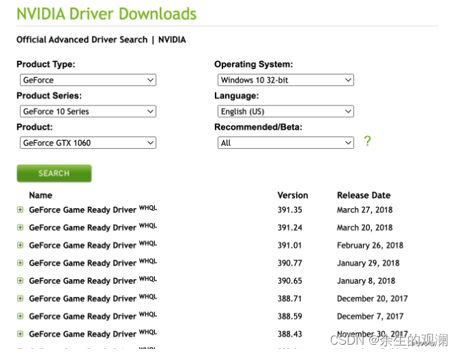Screen dimensions: 458x353
Task: Expand driver version 390.65 row
Action: point(20,281)
